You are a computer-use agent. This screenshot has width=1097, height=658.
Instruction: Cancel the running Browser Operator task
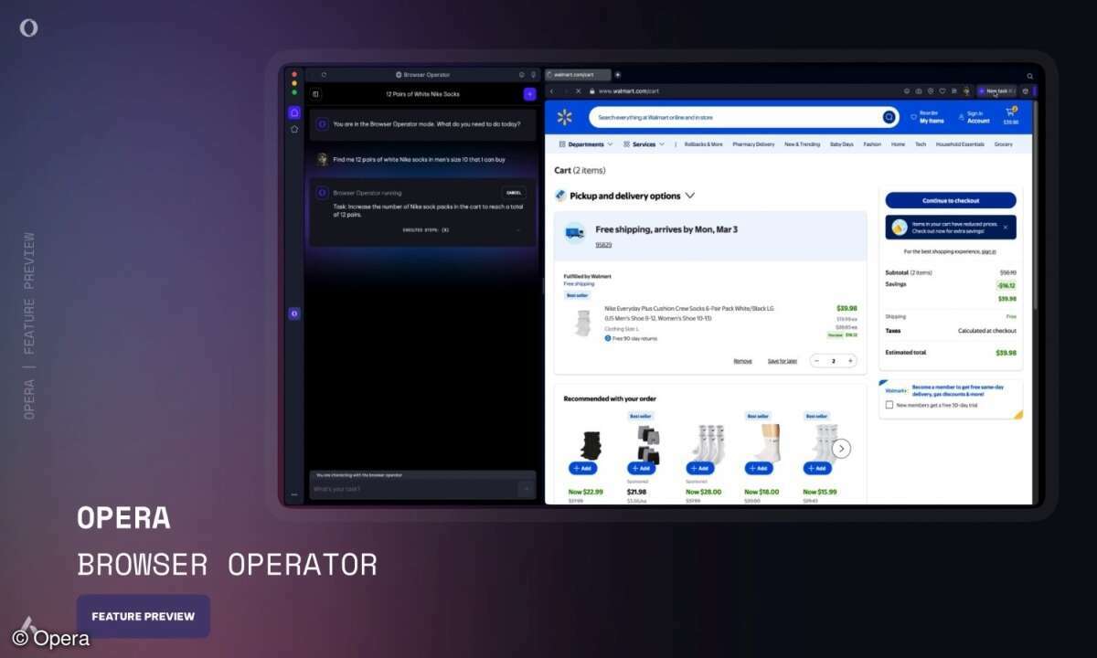[x=514, y=193]
